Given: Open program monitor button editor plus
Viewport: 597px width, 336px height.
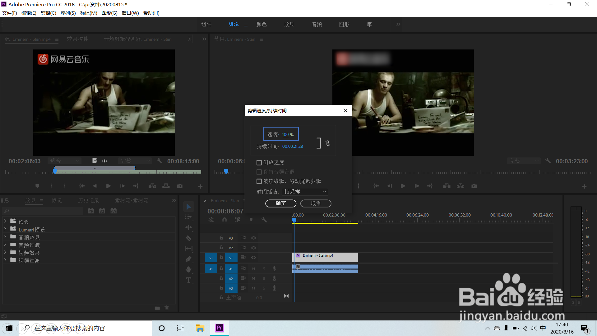Looking at the screenshot, I should [585, 186].
